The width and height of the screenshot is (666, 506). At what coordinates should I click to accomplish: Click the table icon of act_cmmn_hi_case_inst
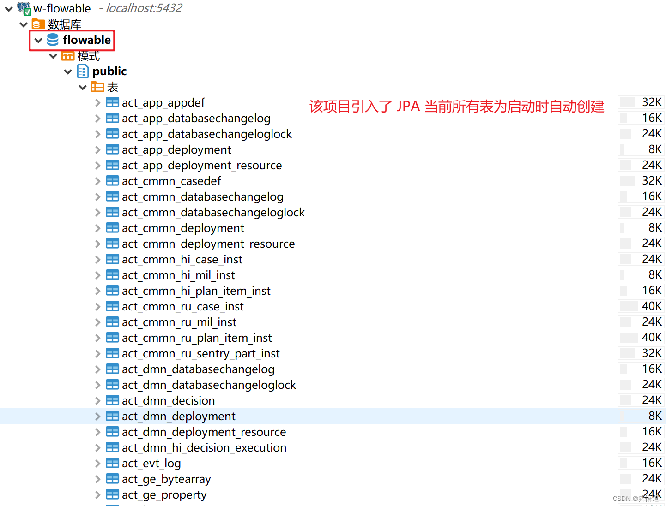pos(112,259)
